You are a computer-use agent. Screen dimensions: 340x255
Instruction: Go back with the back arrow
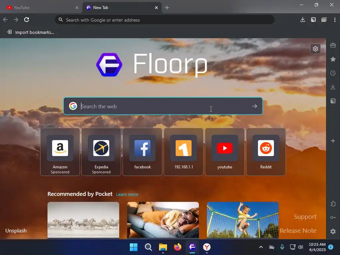coord(5,20)
